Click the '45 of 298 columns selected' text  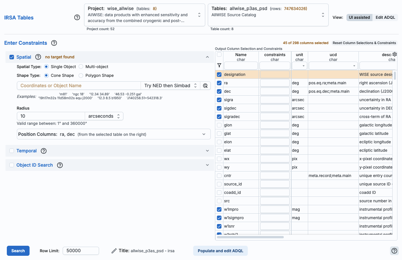[306, 43]
